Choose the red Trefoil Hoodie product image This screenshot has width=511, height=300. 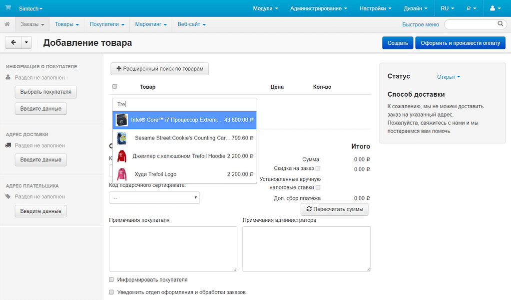click(x=122, y=156)
